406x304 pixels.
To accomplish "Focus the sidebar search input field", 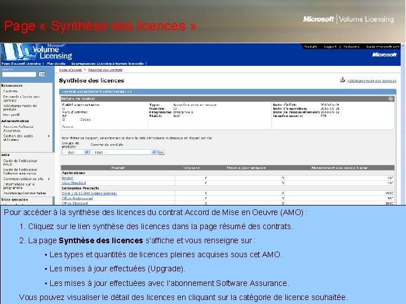I will pos(19,74).
